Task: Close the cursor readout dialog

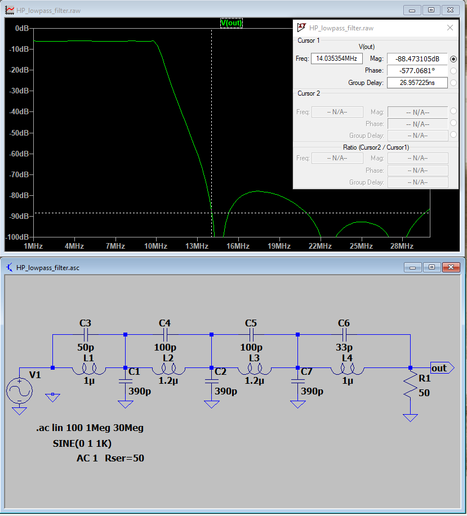Action: [x=450, y=28]
